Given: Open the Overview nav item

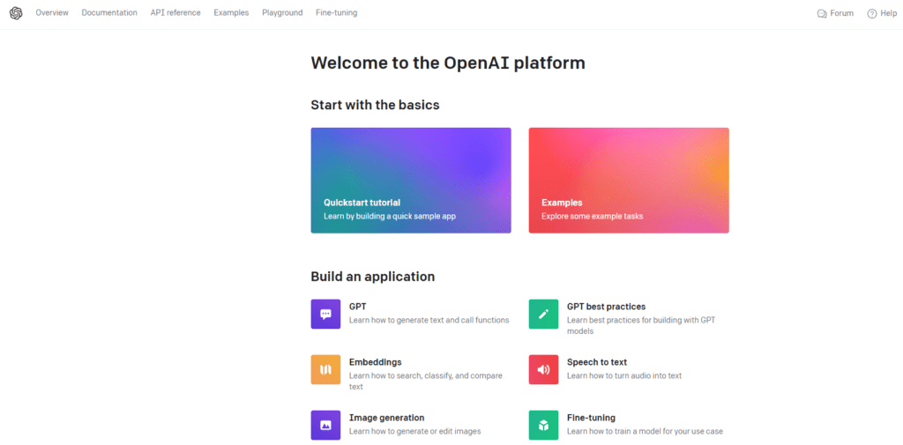Looking at the screenshot, I should 52,12.
